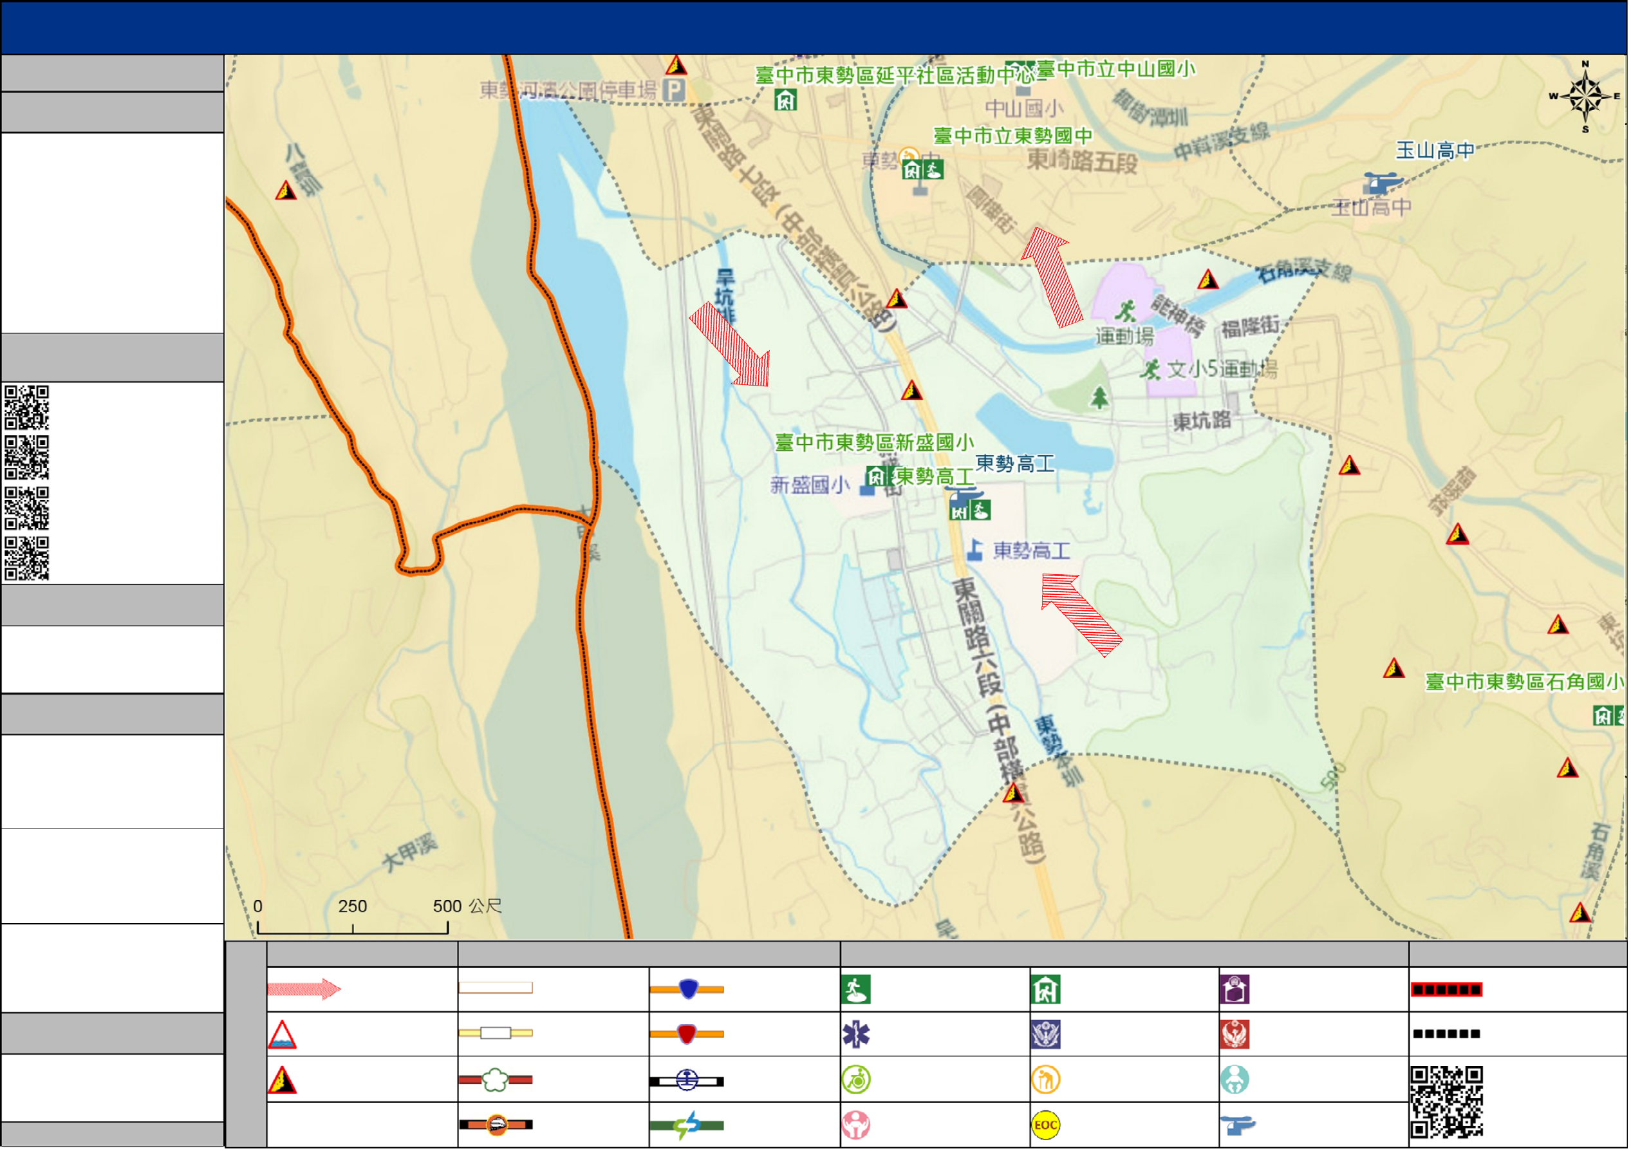The height and width of the screenshot is (1151, 1631).
Task: Click the road label 東崎路五段
Action: click(x=1083, y=162)
